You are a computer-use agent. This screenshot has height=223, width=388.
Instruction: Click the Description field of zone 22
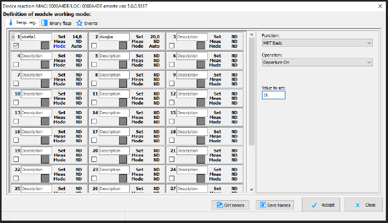coord(36,170)
